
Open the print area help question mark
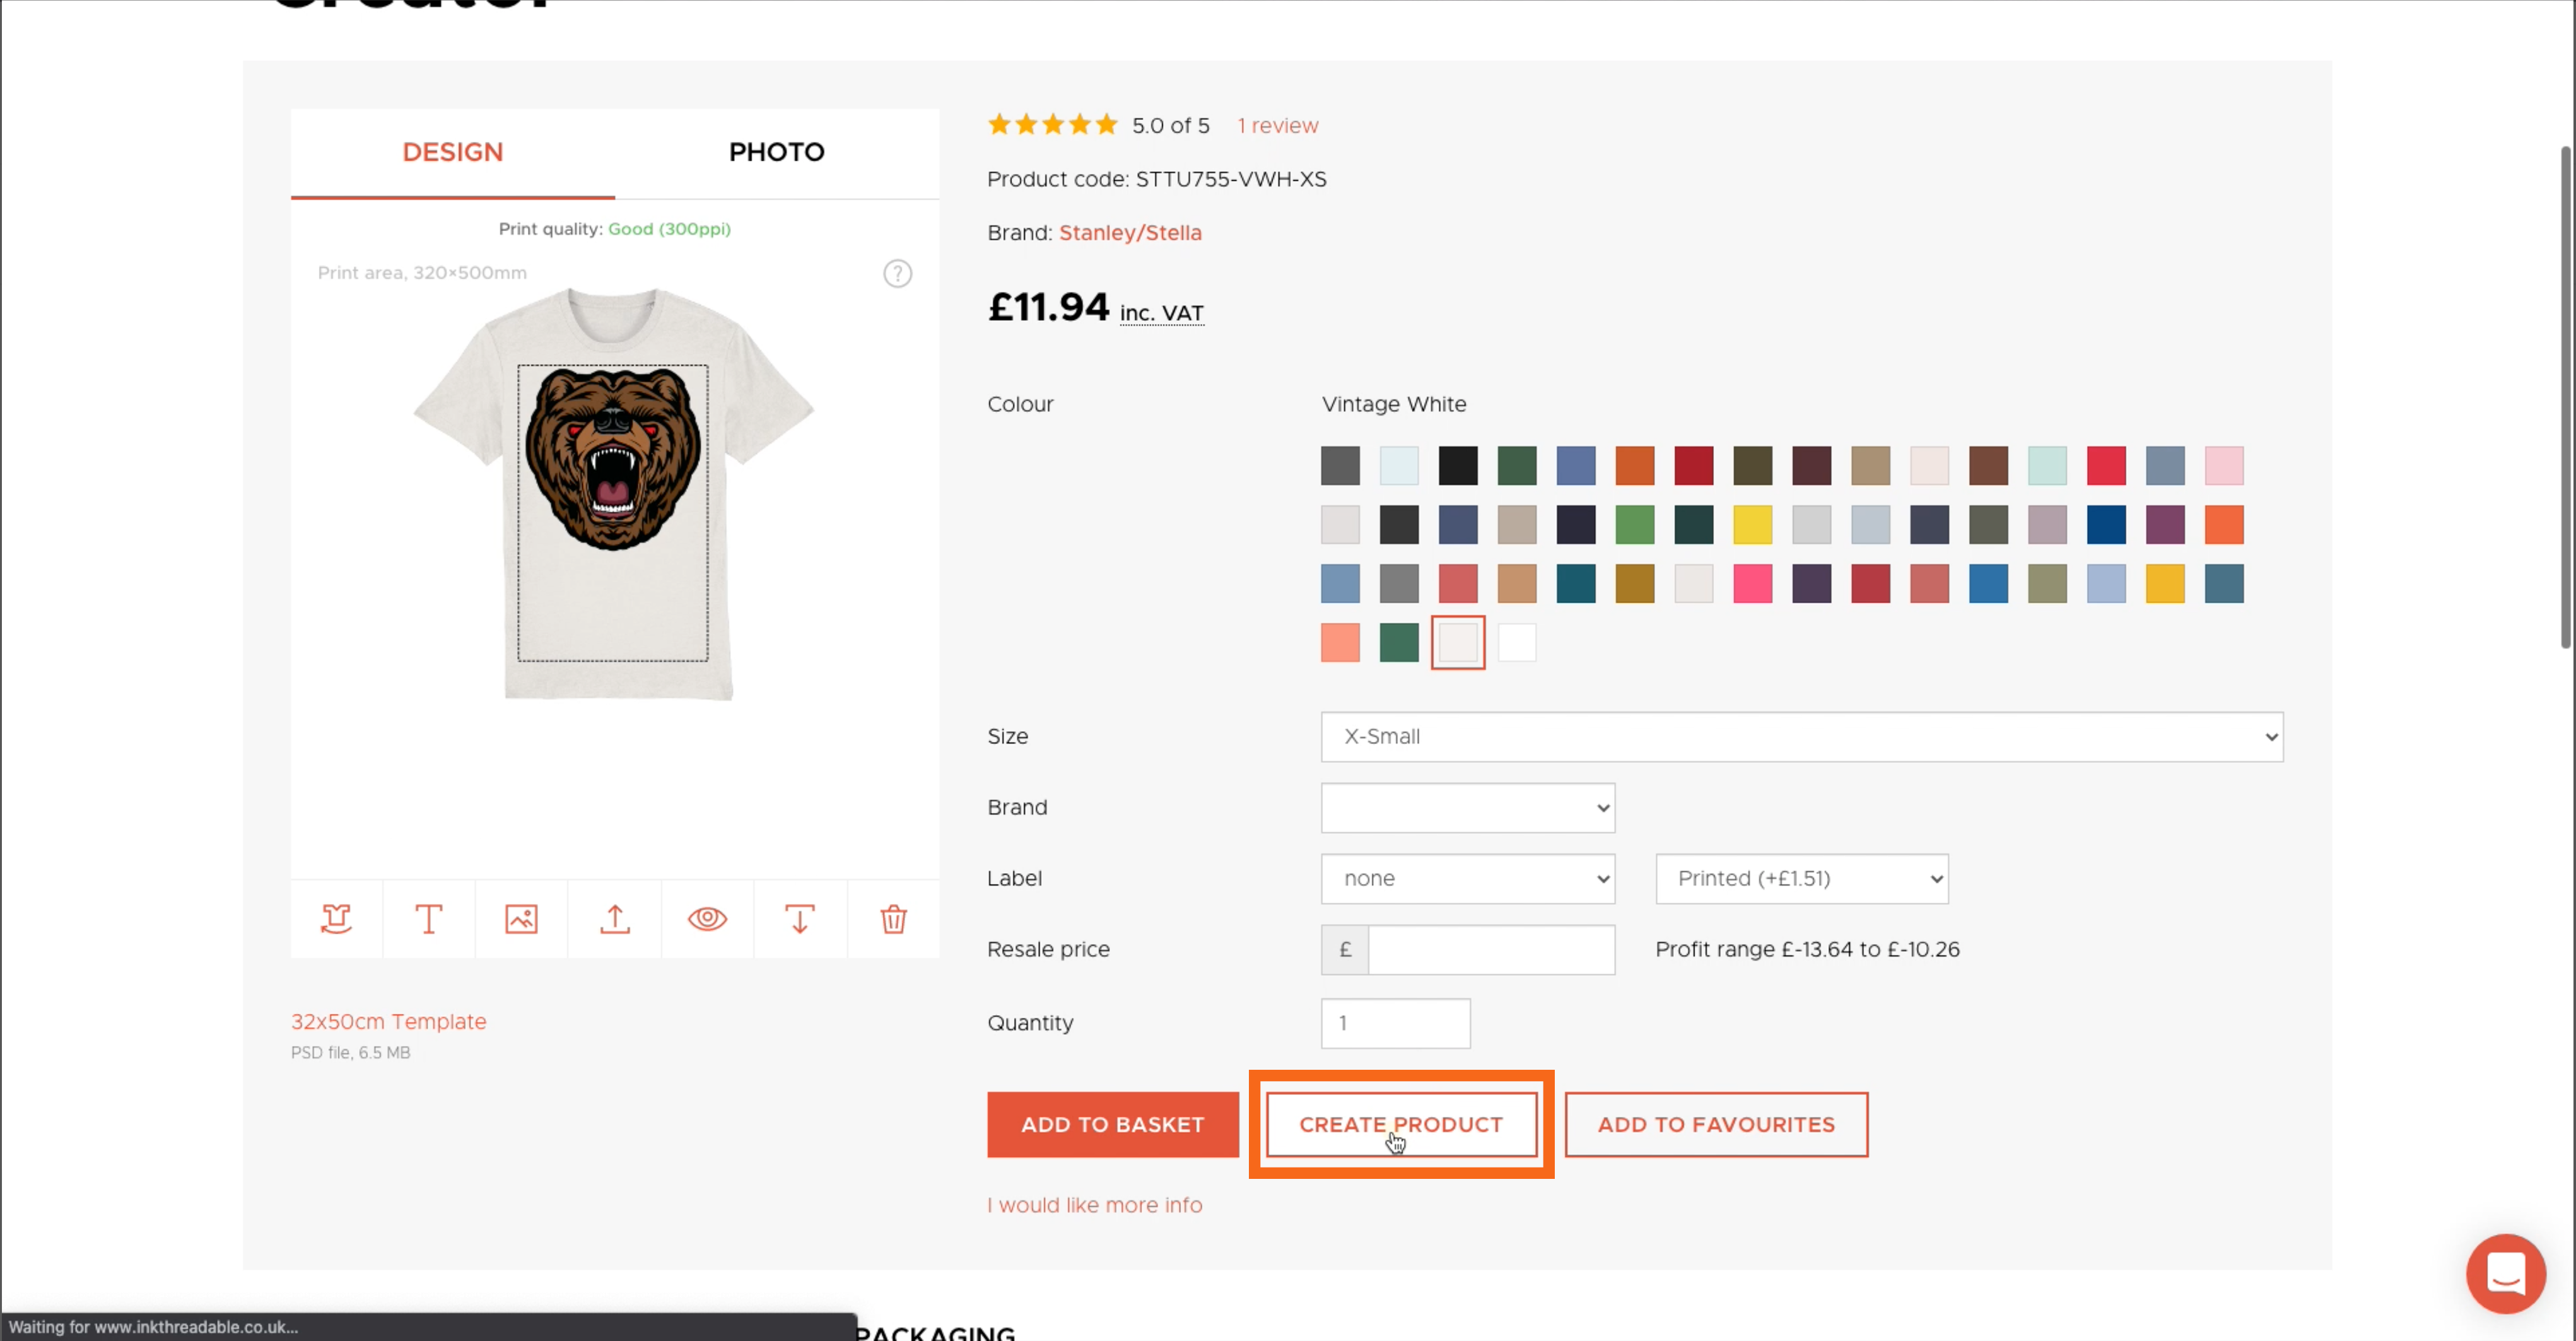897,273
